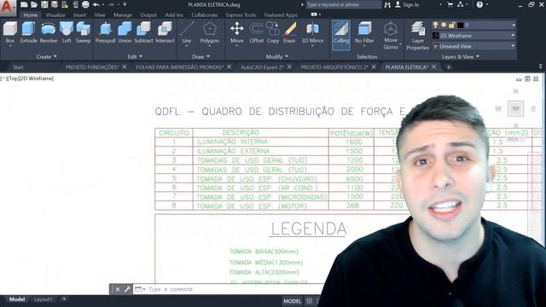Switch to the Visualize ribbon tab
The image size is (546, 307).
pyautogui.click(x=55, y=15)
